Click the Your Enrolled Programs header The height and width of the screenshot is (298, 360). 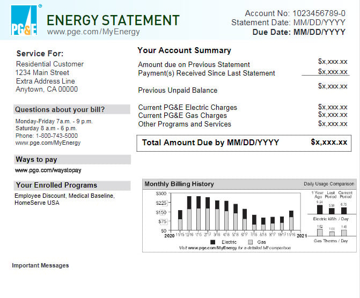pyautogui.click(x=72, y=185)
